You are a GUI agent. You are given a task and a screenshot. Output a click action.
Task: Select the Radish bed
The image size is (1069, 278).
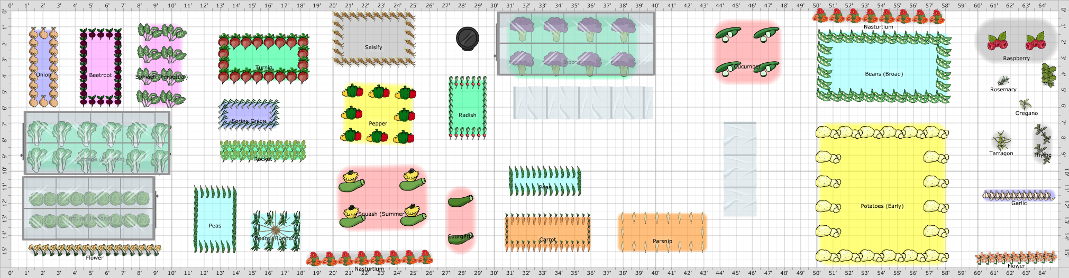(468, 108)
